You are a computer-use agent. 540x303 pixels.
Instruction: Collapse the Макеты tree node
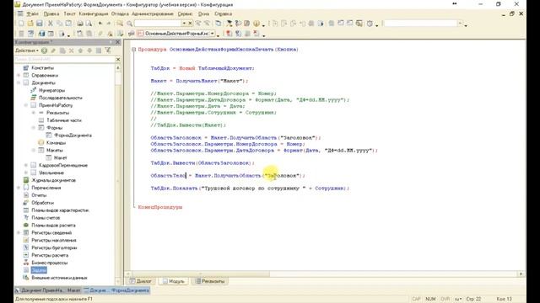(34, 150)
